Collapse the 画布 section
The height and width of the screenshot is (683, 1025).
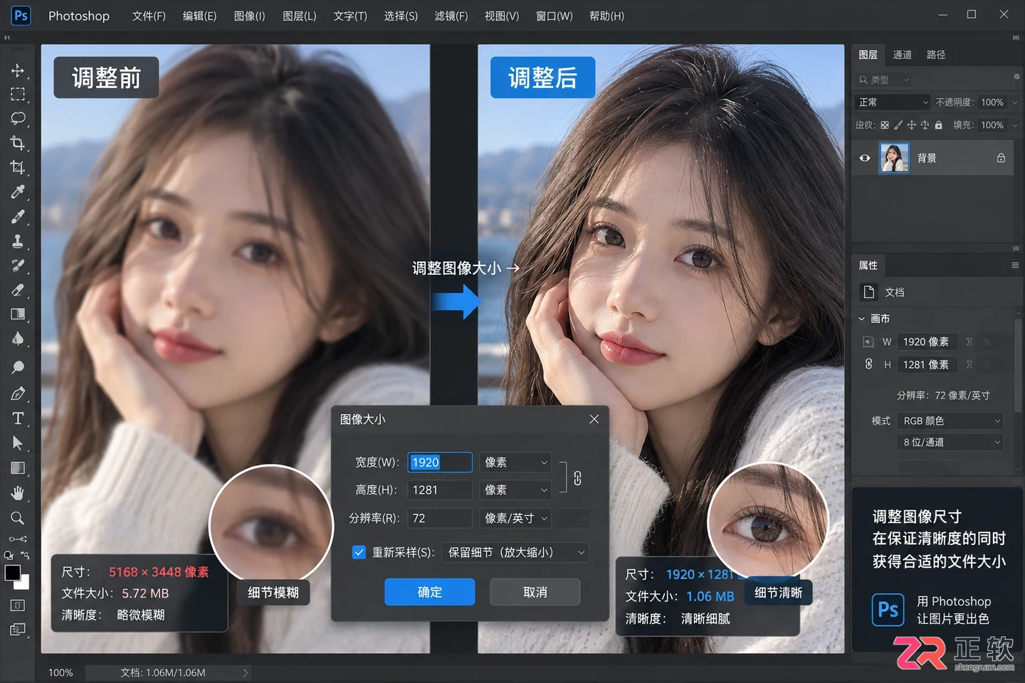coord(862,319)
